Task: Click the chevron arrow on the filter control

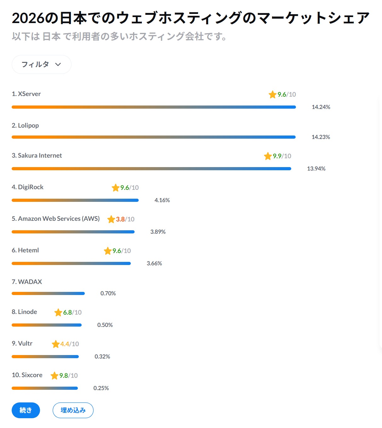Action: tap(58, 64)
